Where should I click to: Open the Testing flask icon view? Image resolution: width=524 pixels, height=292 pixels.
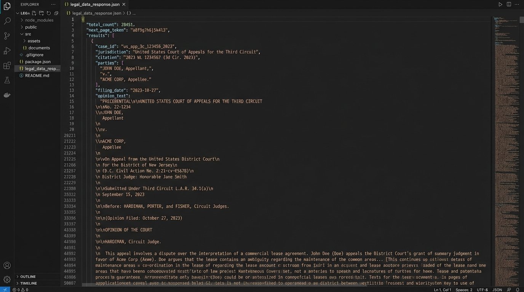[7, 80]
